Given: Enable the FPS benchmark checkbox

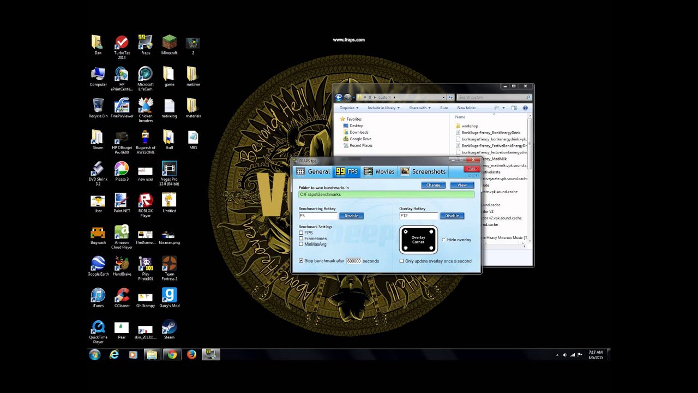Looking at the screenshot, I should click(x=301, y=233).
